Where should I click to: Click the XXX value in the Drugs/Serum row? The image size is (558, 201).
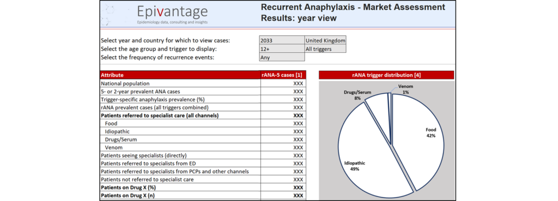click(x=298, y=139)
